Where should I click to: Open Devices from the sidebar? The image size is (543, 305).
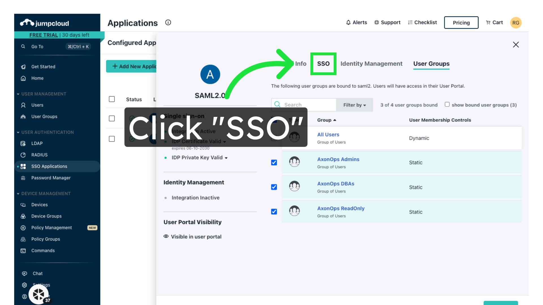pos(39,205)
